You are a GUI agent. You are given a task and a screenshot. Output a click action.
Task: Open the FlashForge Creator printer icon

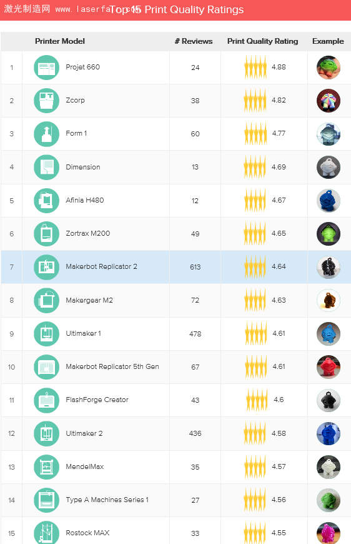click(46, 400)
